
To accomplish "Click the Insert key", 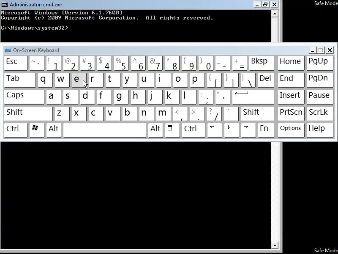I will [291, 97].
